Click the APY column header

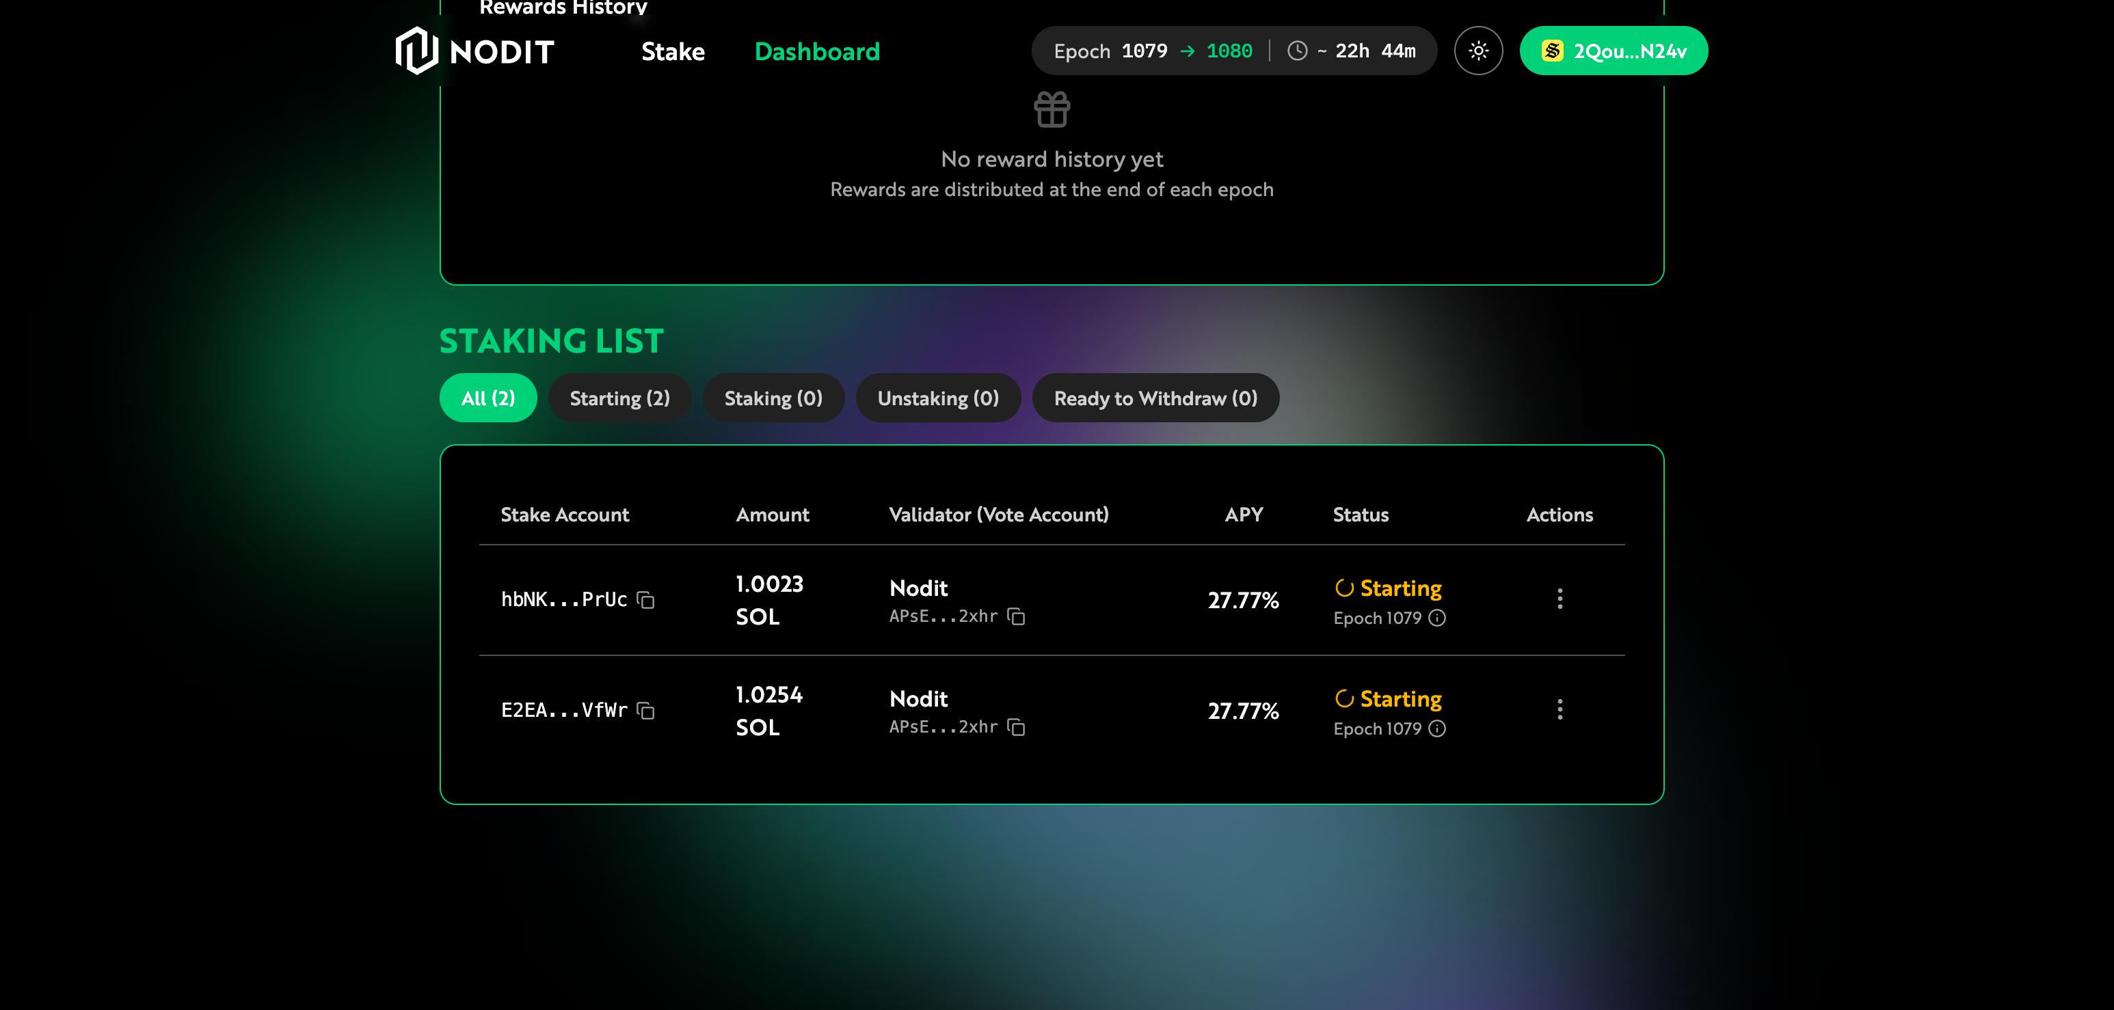(x=1243, y=515)
